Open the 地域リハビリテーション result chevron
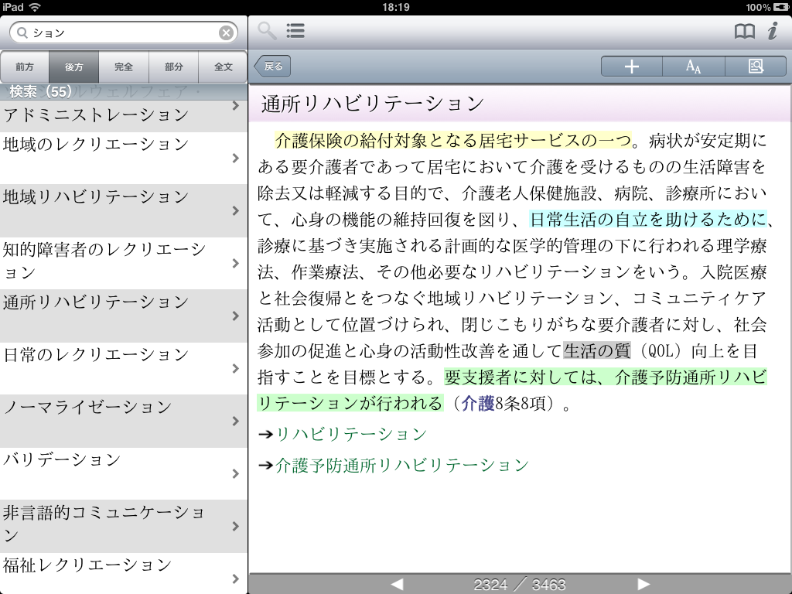The width and height of the screenshot is (792, 594). tap(235, 210)
